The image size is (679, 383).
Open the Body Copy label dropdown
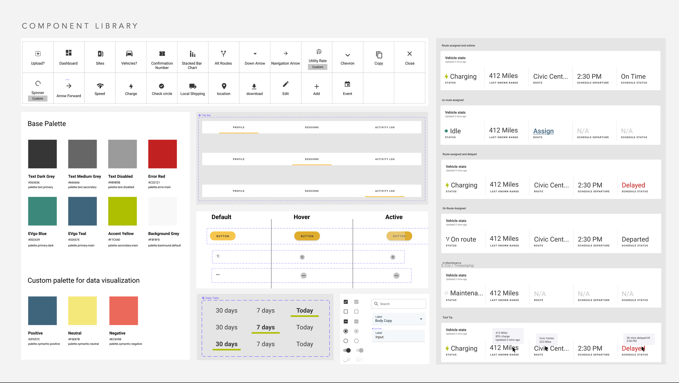click(x=398, y=319)
